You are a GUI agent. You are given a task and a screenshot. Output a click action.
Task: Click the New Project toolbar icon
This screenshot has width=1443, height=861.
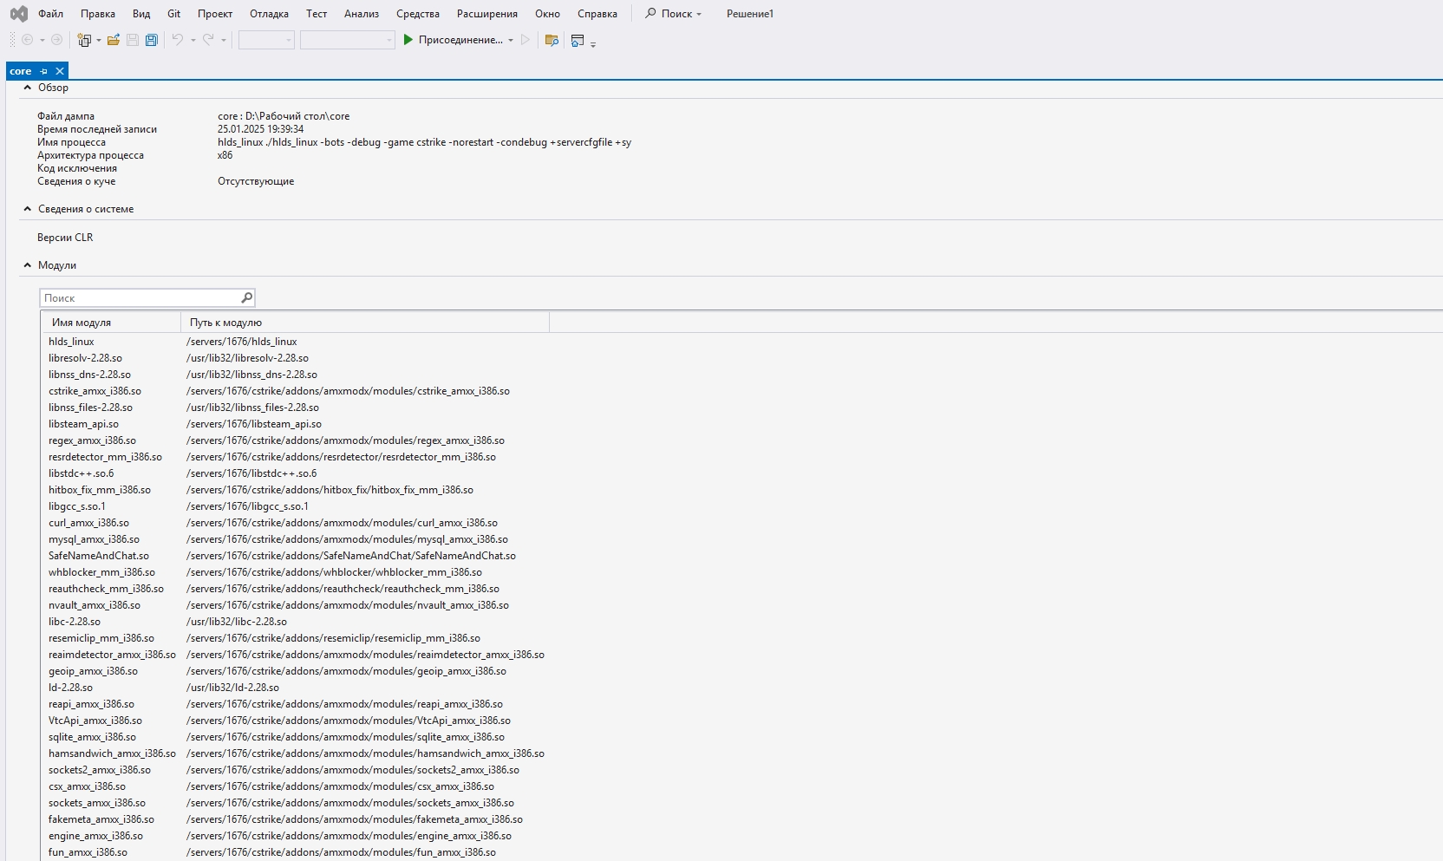click(x=84, y=40)
